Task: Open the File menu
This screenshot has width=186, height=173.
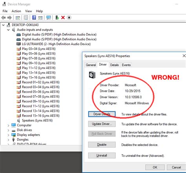Action: pyautogui.click(x=5, y=11)
